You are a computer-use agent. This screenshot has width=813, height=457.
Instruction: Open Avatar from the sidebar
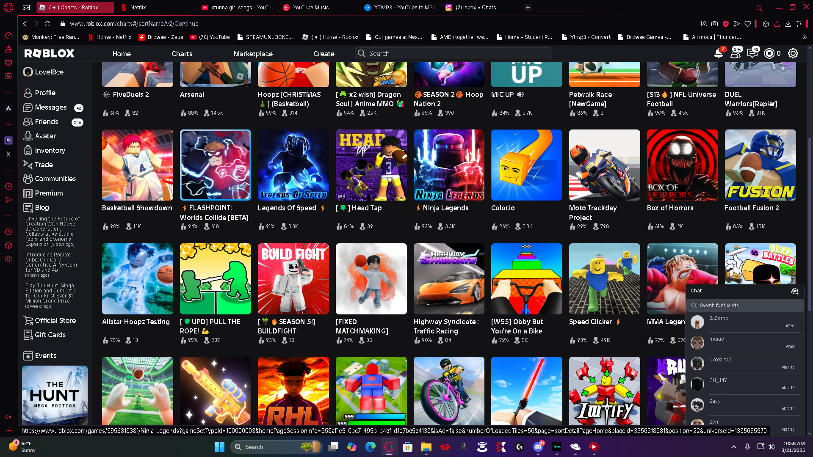45,136
